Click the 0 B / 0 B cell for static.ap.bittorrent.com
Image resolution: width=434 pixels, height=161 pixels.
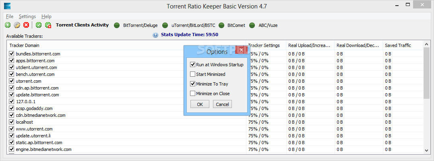point(296,143)
